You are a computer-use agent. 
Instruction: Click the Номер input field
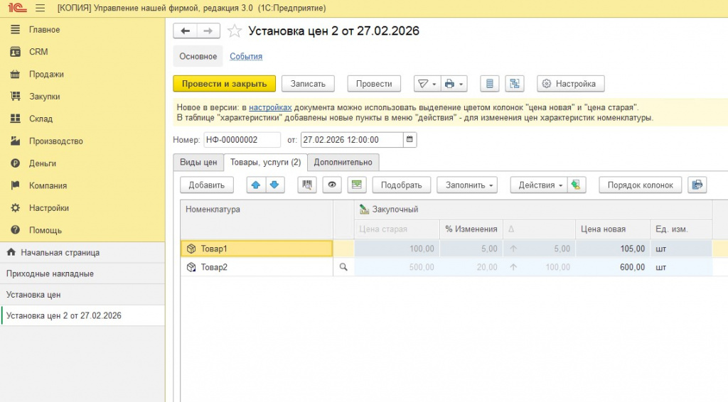coord(242,140)
